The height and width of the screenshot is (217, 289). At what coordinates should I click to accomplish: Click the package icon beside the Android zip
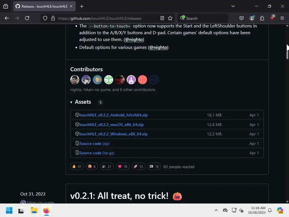coord(77,115)
